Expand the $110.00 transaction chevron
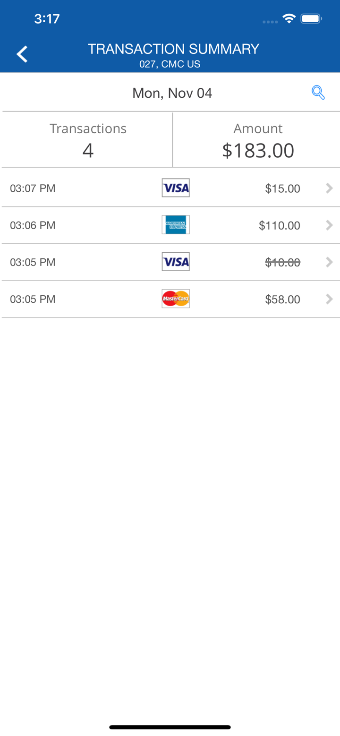Screen dimensions: 340x736 coord(330,225)
